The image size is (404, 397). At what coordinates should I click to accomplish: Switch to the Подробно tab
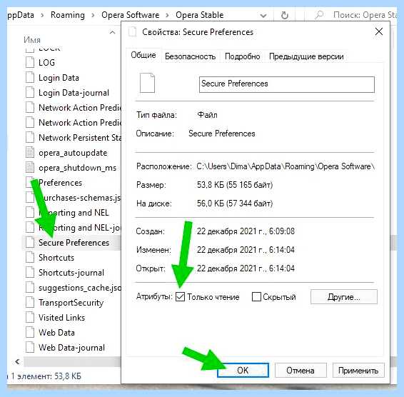tap(242, 56)
